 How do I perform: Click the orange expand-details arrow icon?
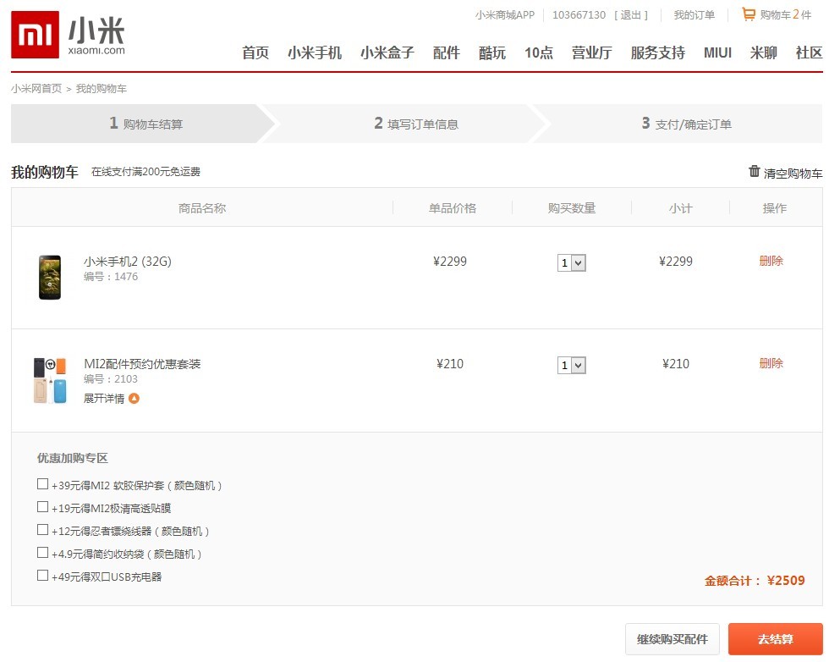[x=134, y=398]
